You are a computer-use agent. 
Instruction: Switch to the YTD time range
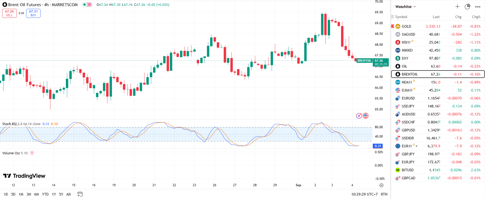(45, 194)
